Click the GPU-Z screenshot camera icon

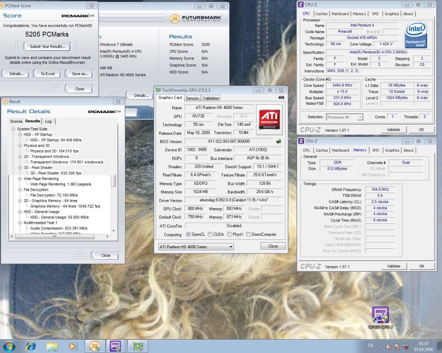click(281, 97)
